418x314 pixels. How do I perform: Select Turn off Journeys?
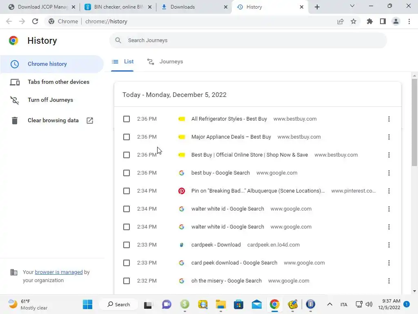click(x=52, y=100)
